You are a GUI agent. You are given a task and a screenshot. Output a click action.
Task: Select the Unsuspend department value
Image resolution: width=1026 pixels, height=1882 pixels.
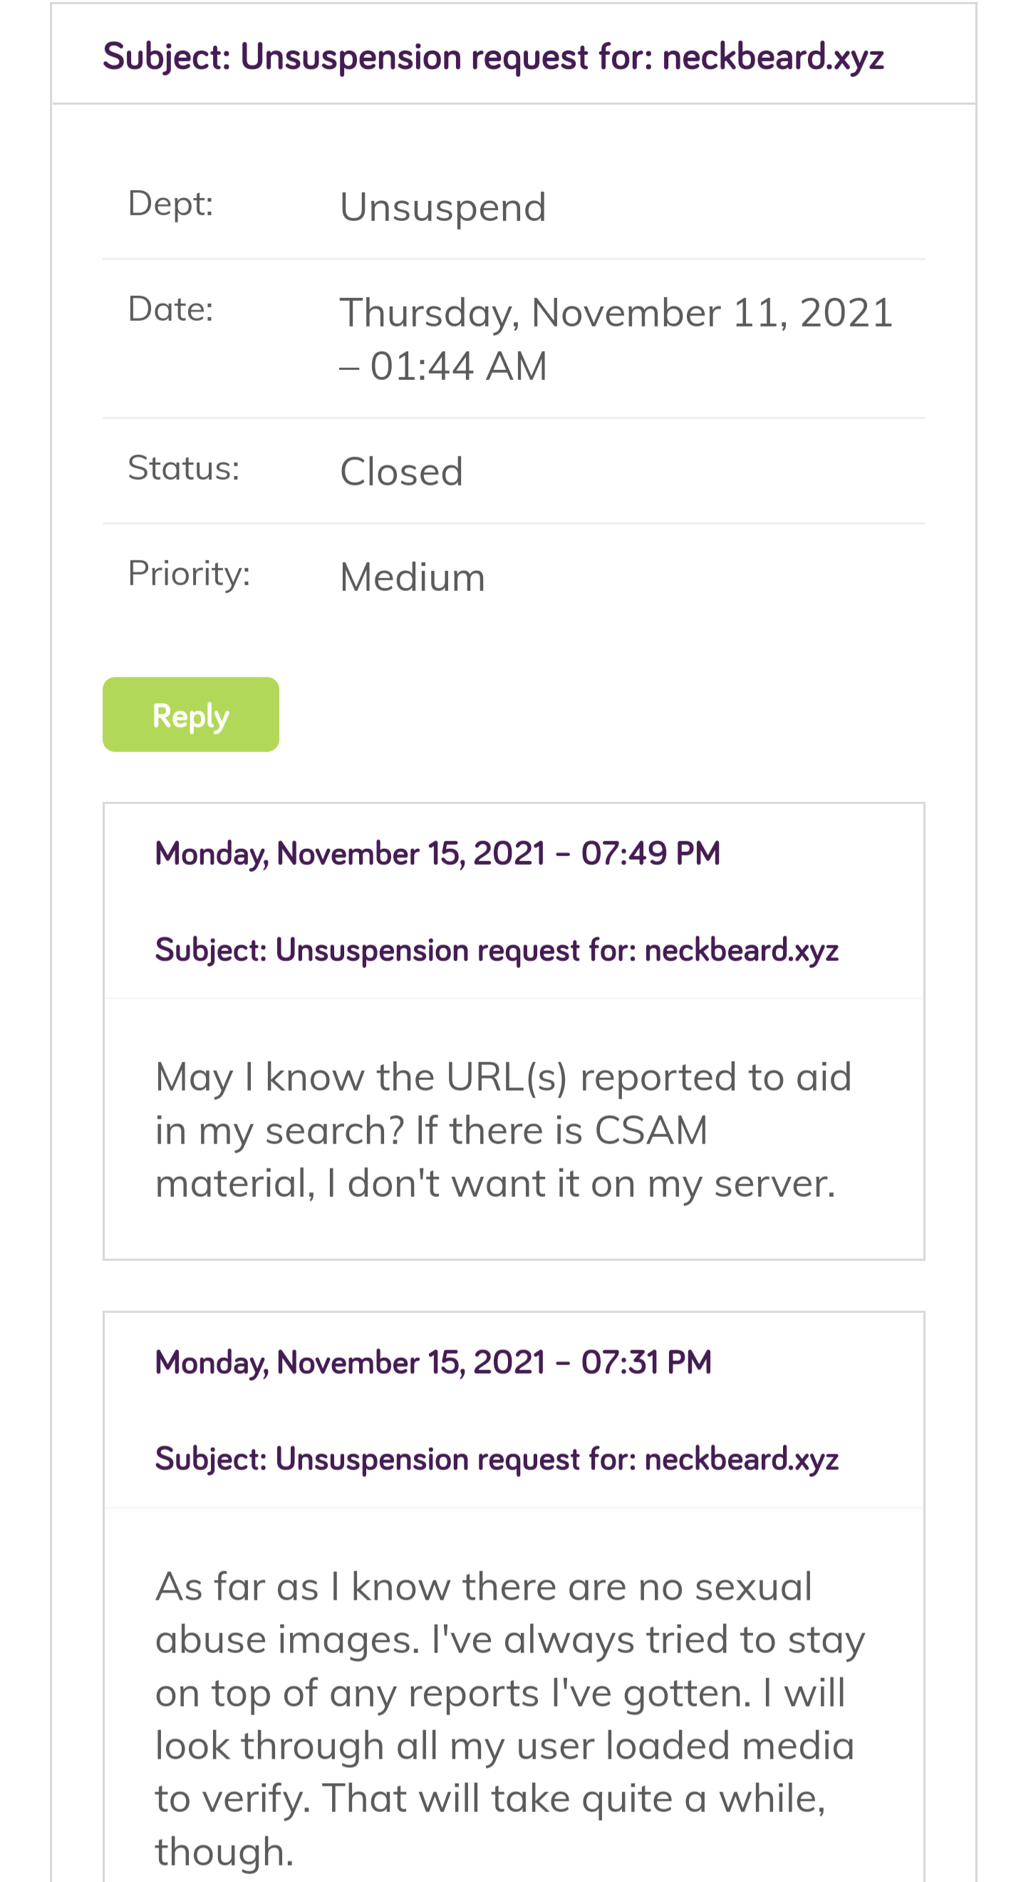point(442,207)
